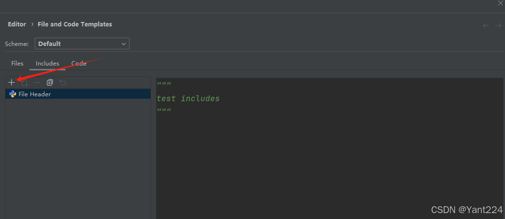Screen dimensions: 505x219
Task: Click the Remove Template minus icon
Action: (x=37, y=83)
